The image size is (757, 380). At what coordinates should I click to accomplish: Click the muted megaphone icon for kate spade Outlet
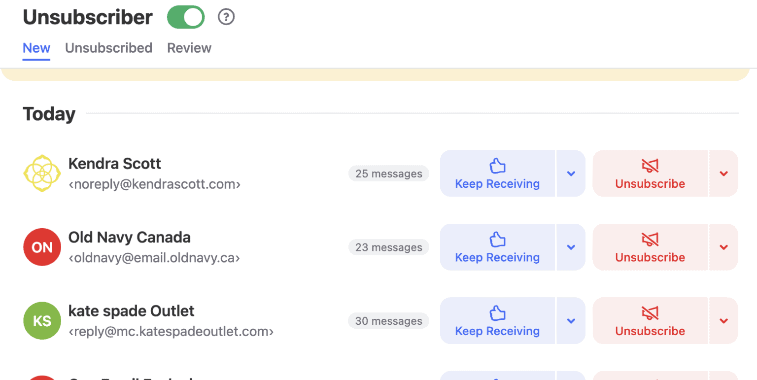click(650, 312)
